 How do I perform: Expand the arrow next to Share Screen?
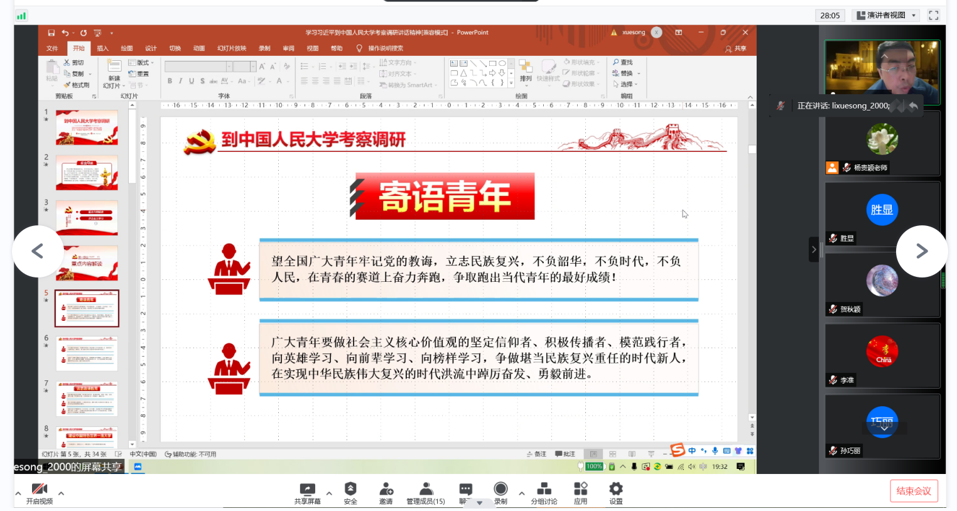[x=329, y=493]
